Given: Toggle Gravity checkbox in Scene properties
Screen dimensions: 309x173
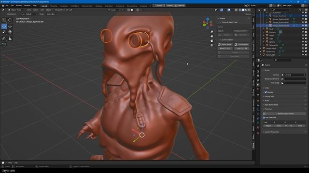Looking at the screenshot, I should [x=266, y=92].
